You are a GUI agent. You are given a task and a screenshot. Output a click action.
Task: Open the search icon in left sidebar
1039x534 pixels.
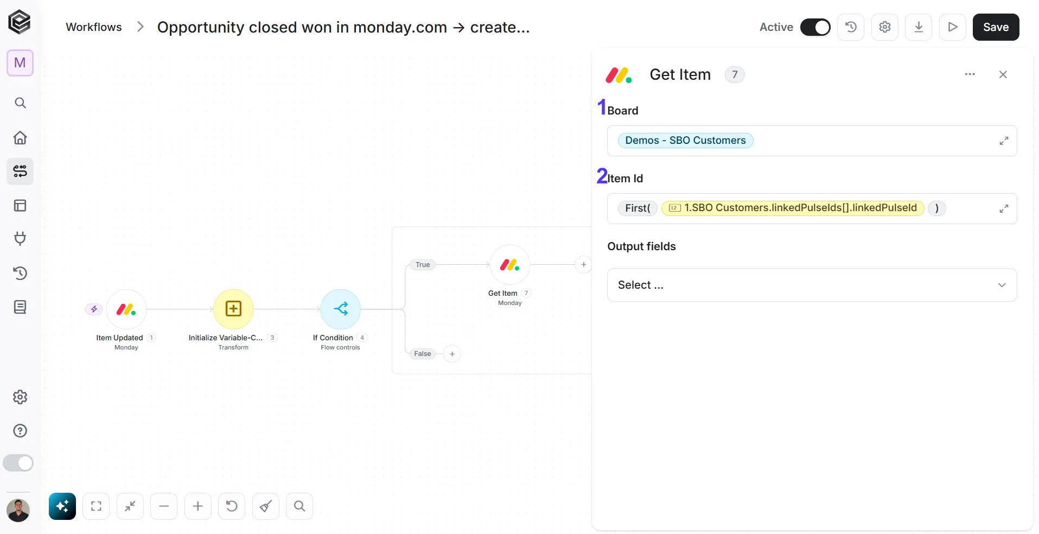coord(20,103)
